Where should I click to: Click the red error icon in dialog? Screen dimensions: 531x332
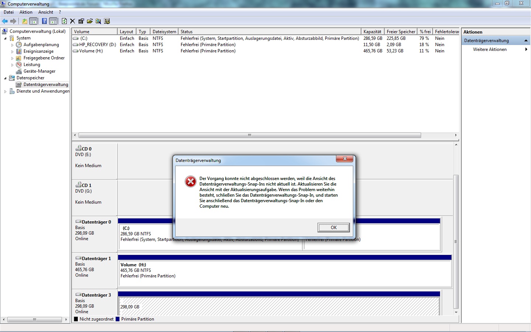[191, 181]
